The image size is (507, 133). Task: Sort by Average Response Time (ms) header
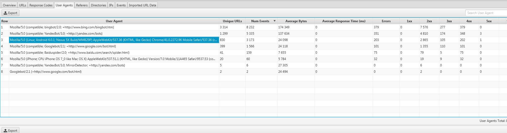pos(344,21)
